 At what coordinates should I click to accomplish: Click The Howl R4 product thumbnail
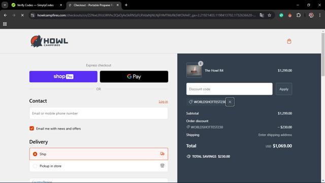point(194,70)
